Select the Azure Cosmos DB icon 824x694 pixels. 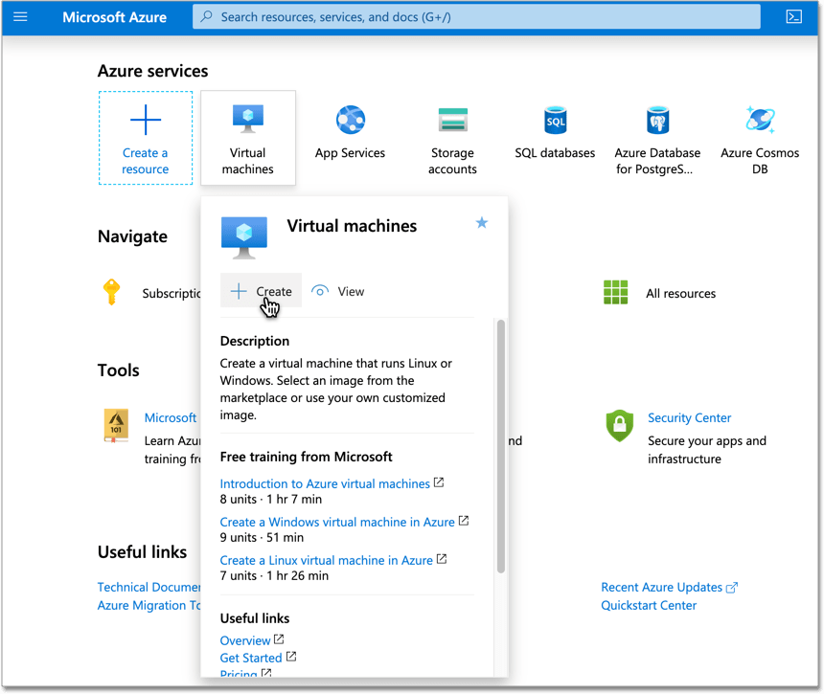point(760,121)
